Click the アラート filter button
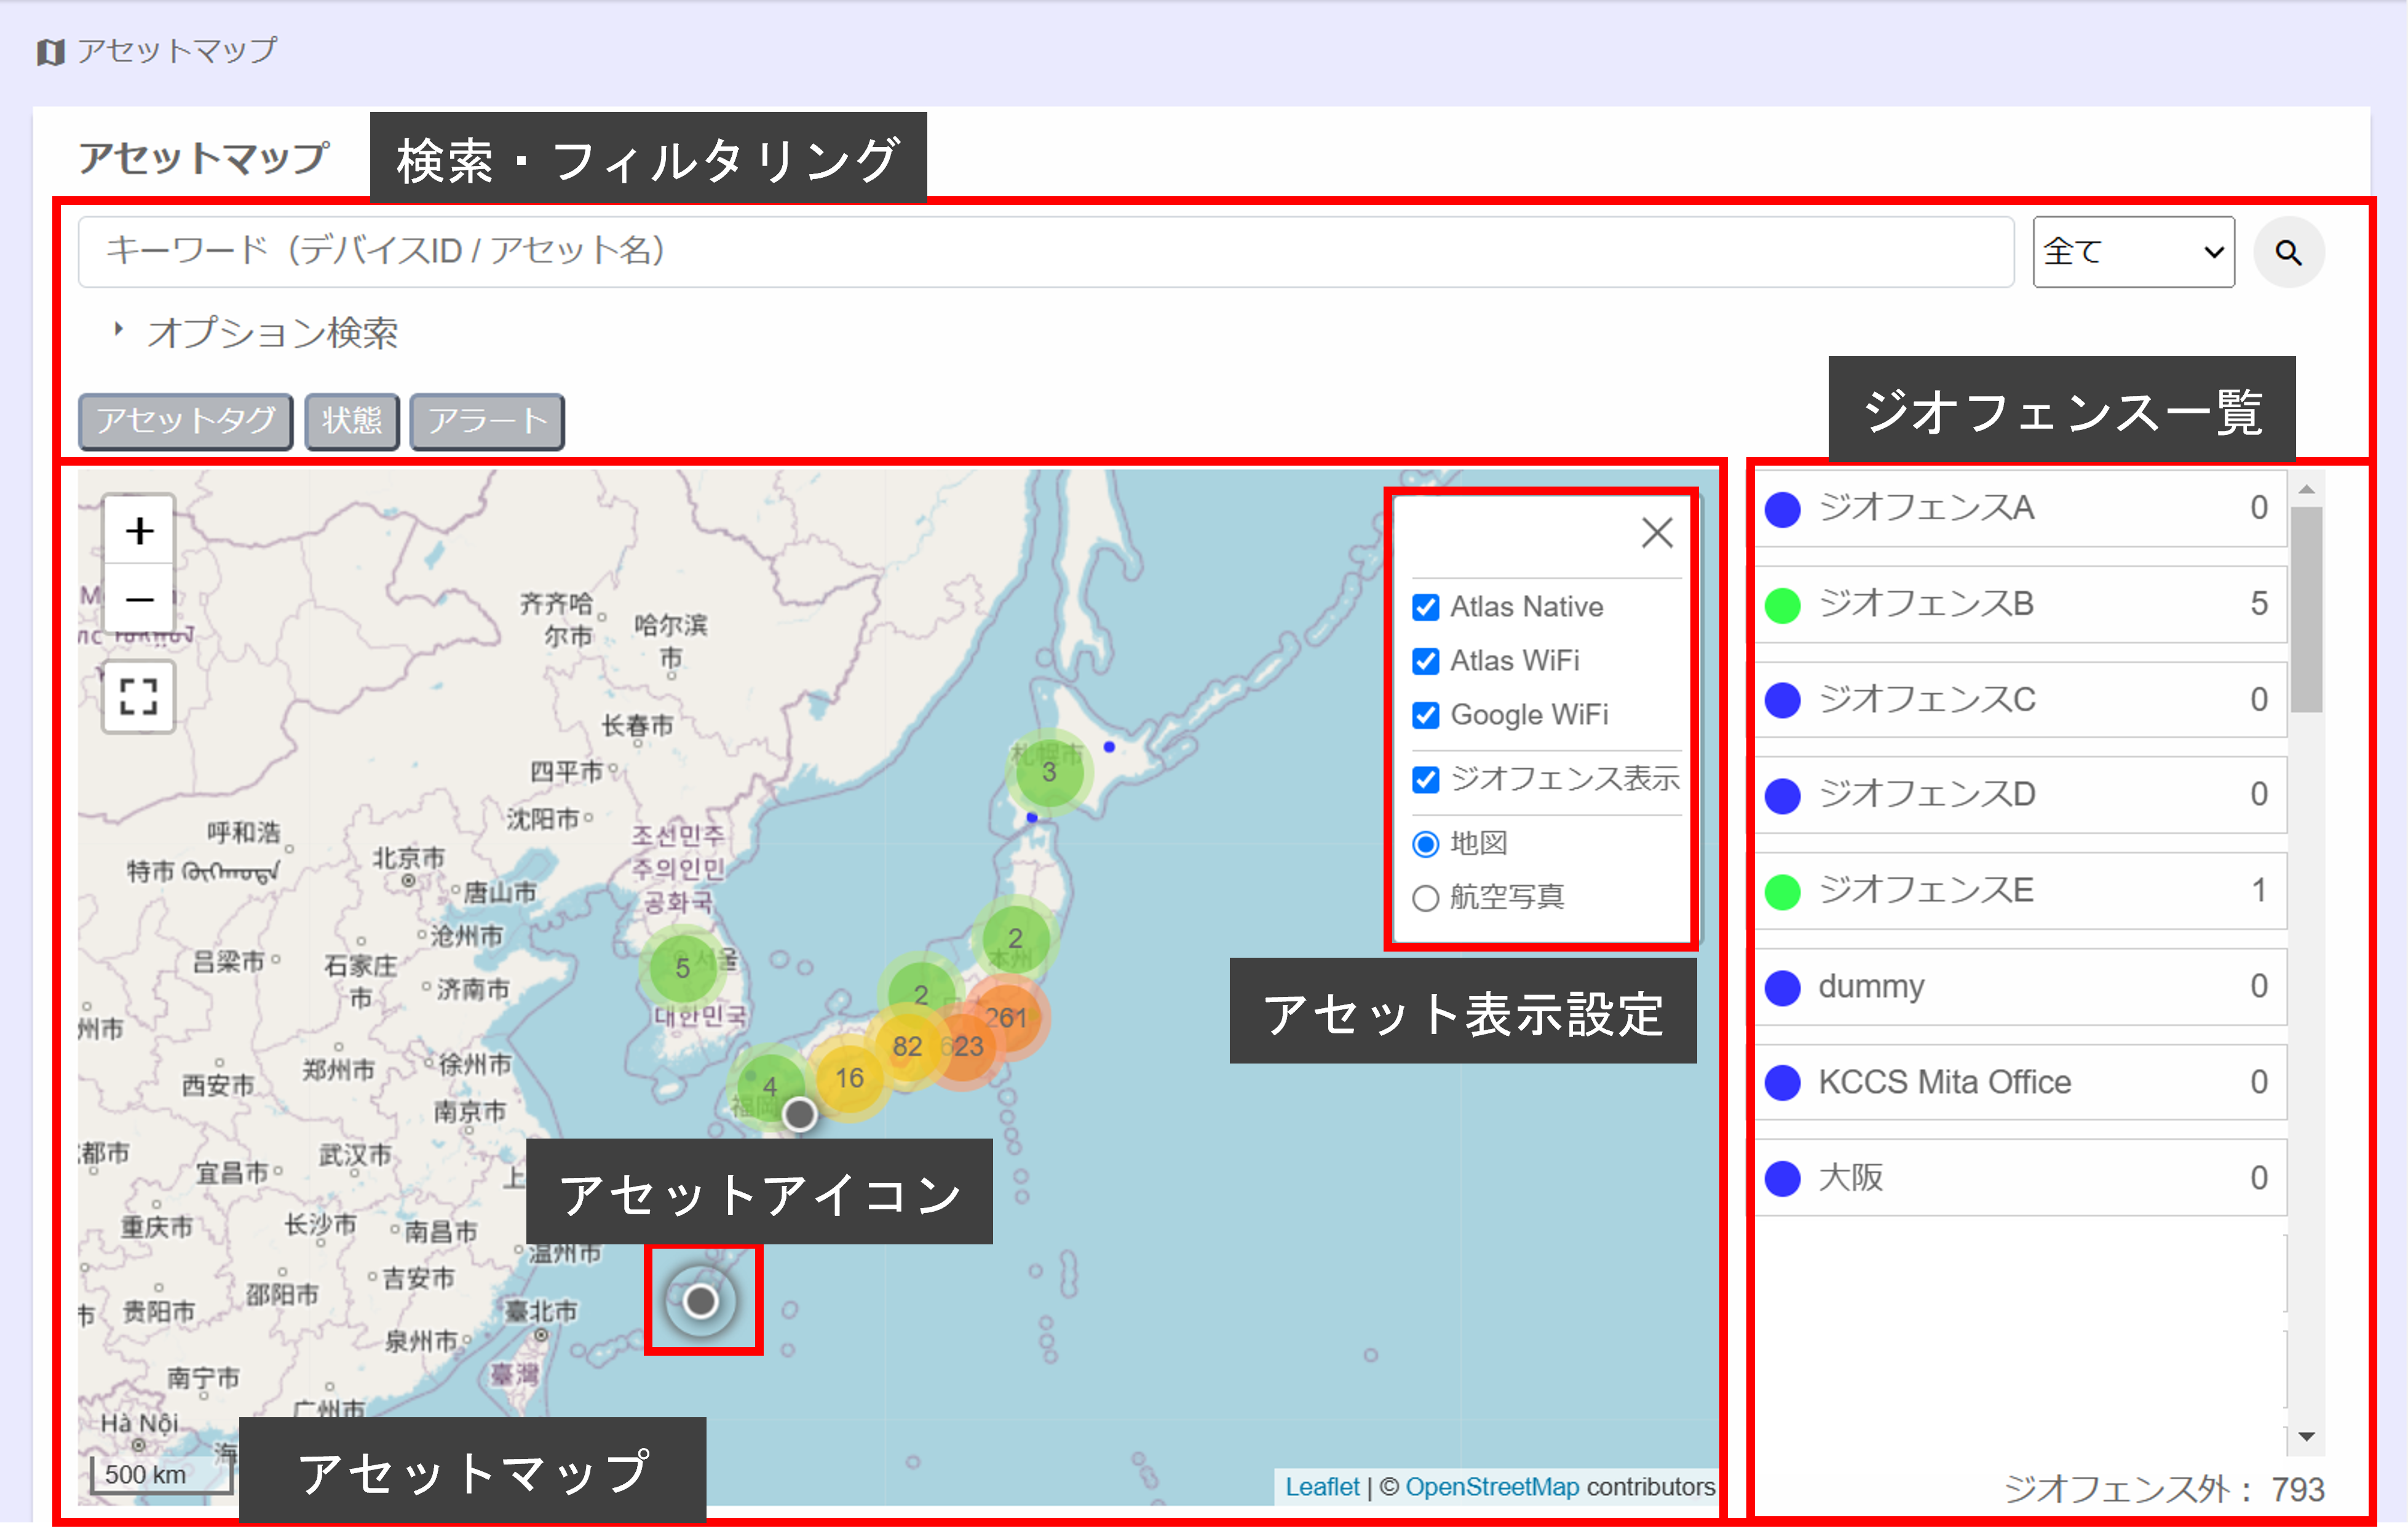Screen dimensions: 2408x1531 tap(487, 421)
